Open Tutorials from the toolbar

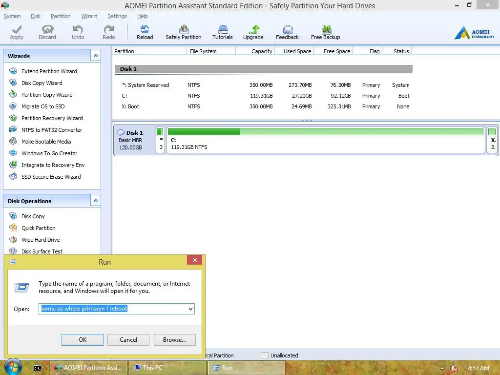click(x=223, y=33)
